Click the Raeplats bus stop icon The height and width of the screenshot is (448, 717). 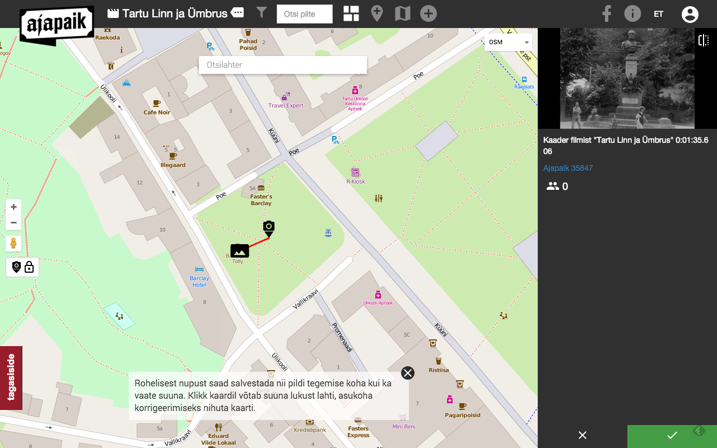(x=524, y=80)
